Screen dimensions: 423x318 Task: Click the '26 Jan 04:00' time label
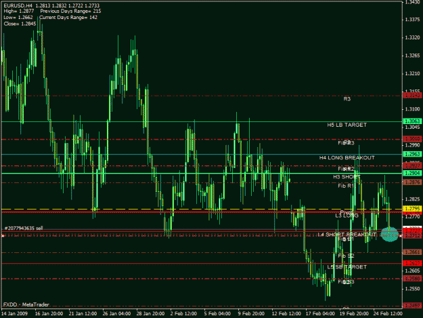(116, 313)
